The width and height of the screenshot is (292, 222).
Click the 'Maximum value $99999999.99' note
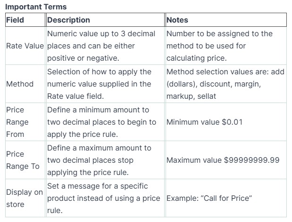[223, 160]
